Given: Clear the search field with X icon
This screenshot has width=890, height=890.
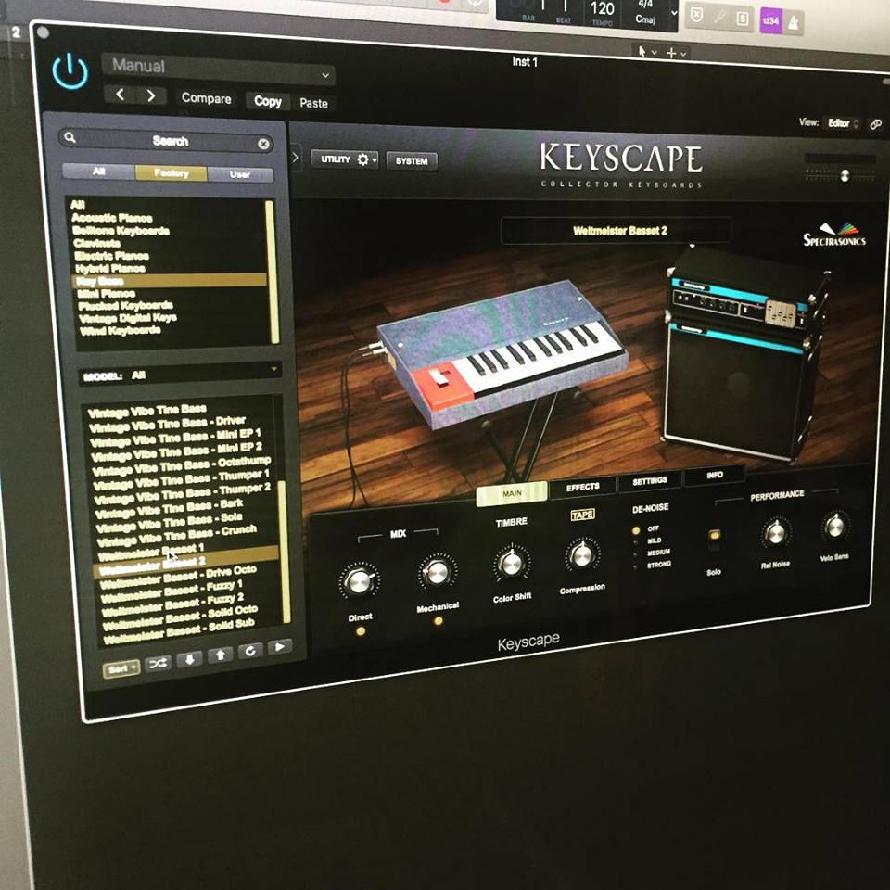Looking at the screenshot, I should pos(263,144).
